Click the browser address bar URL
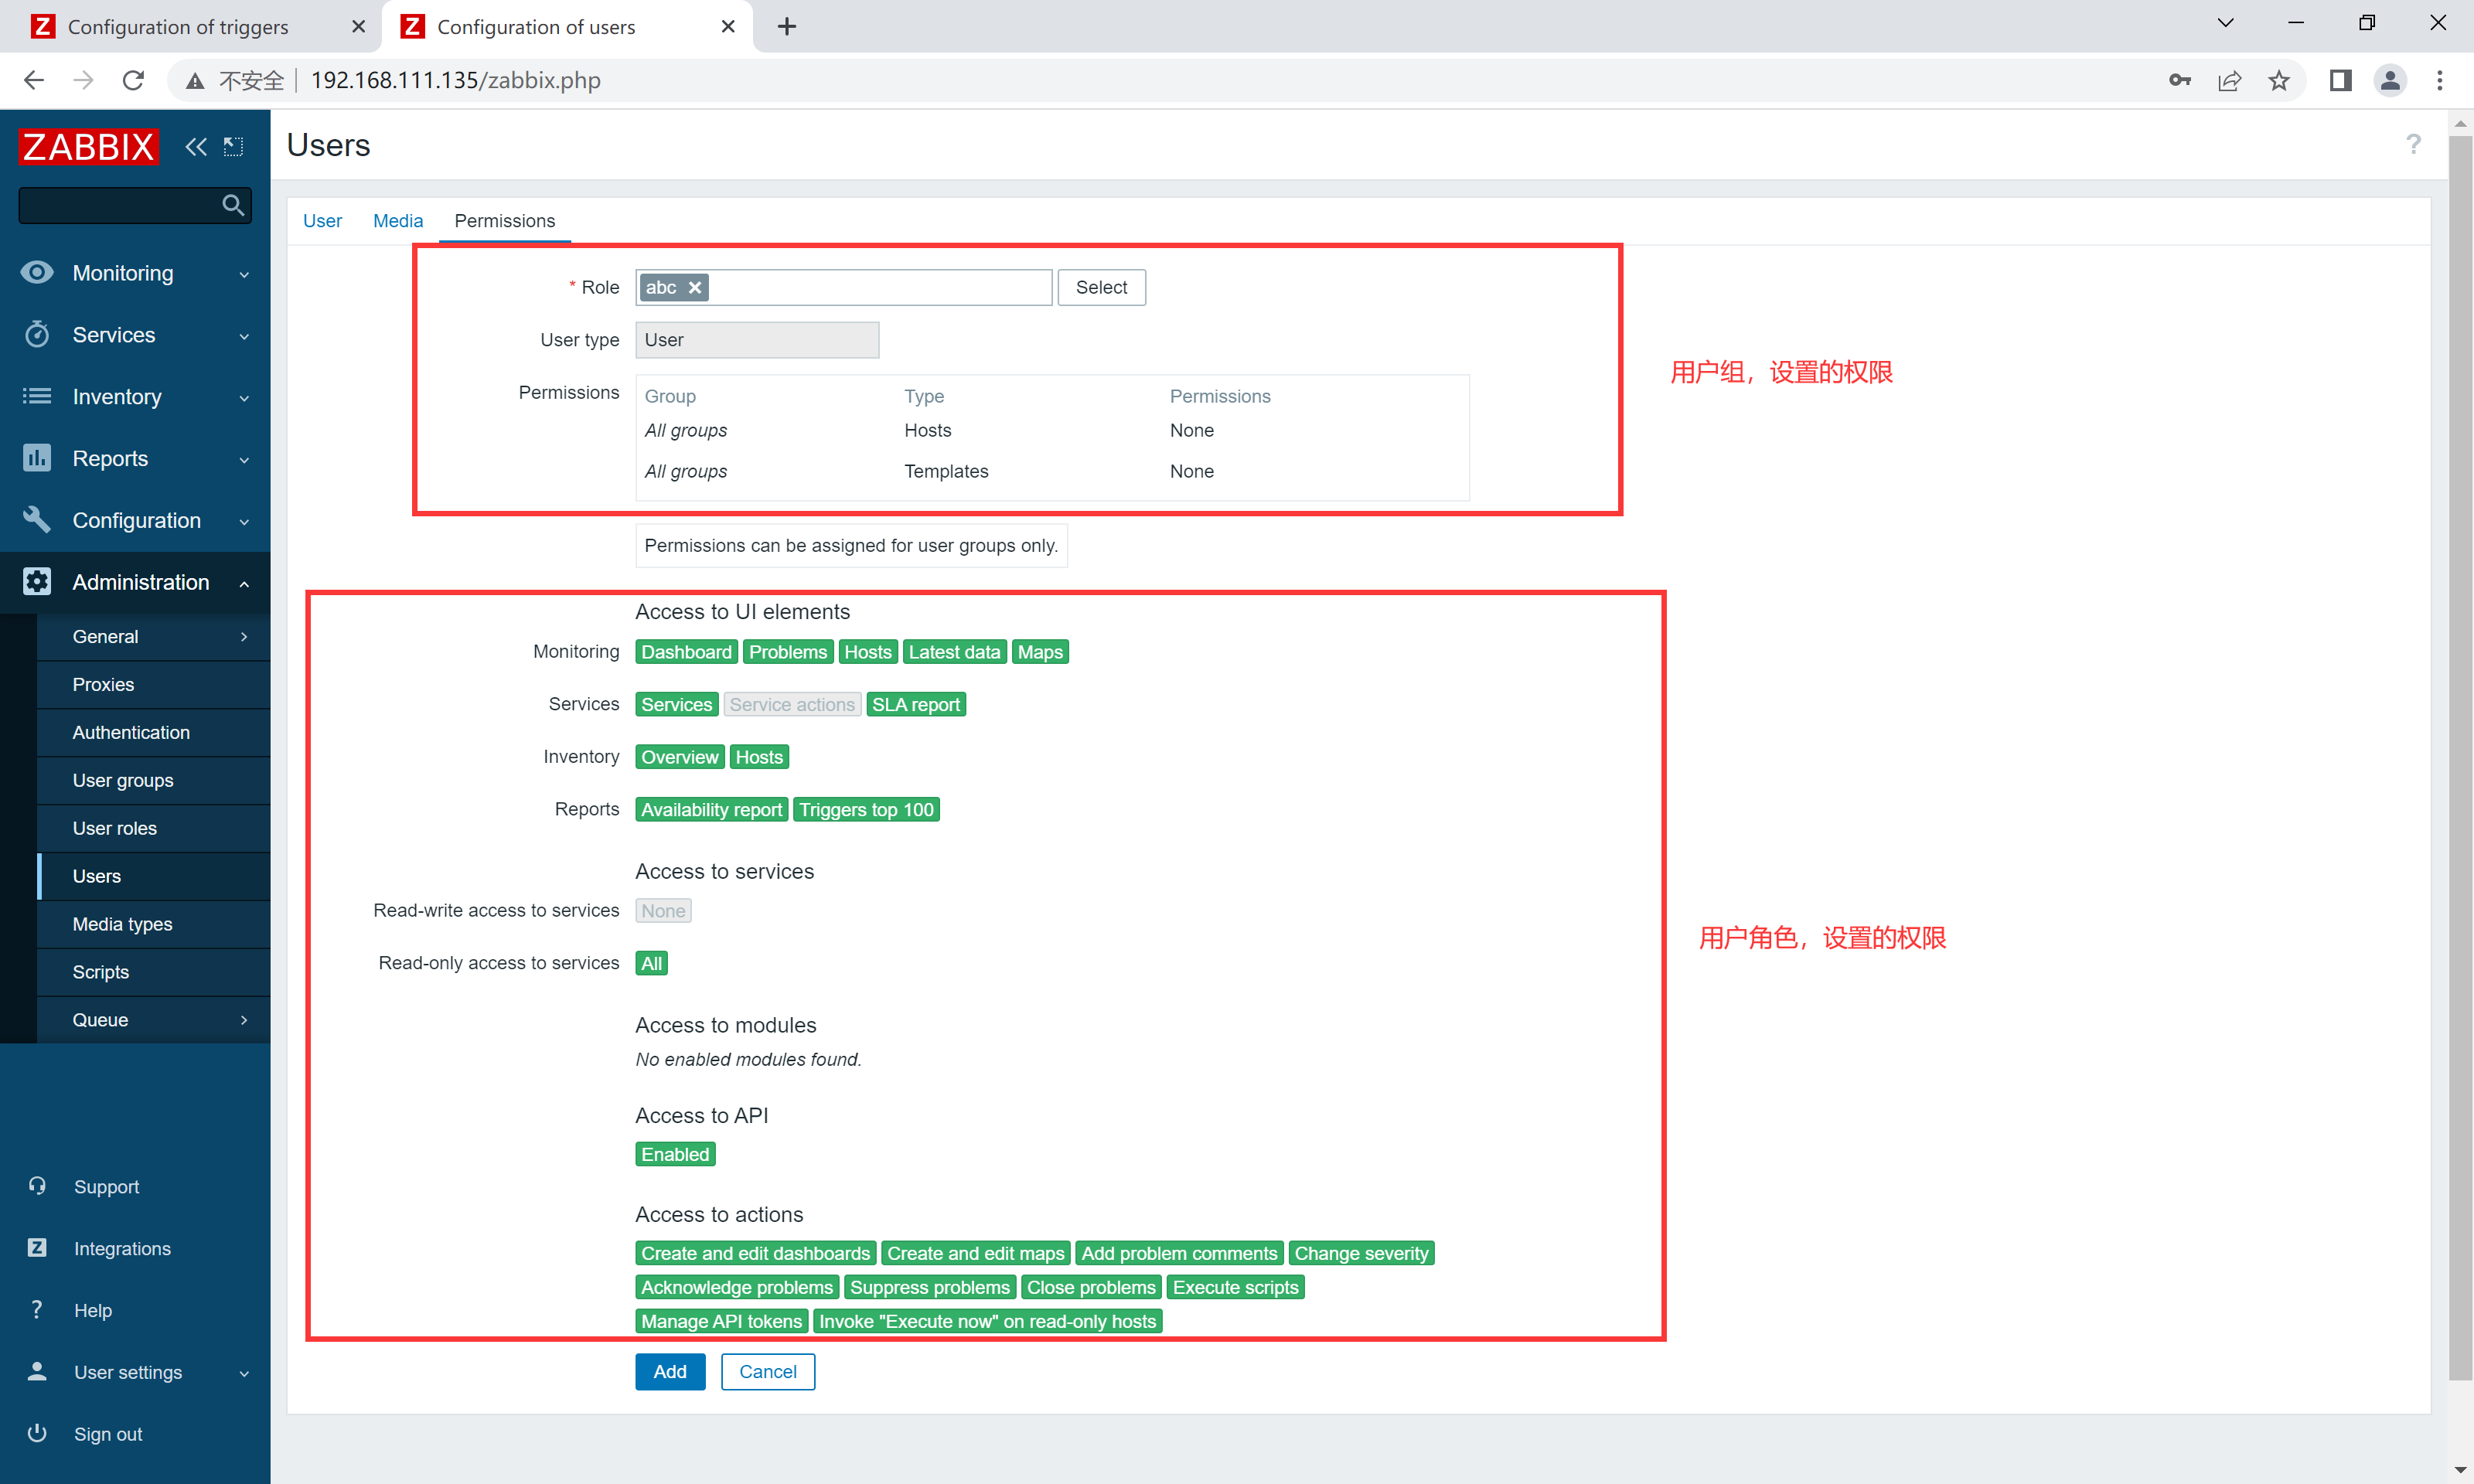 pos(456,80)
